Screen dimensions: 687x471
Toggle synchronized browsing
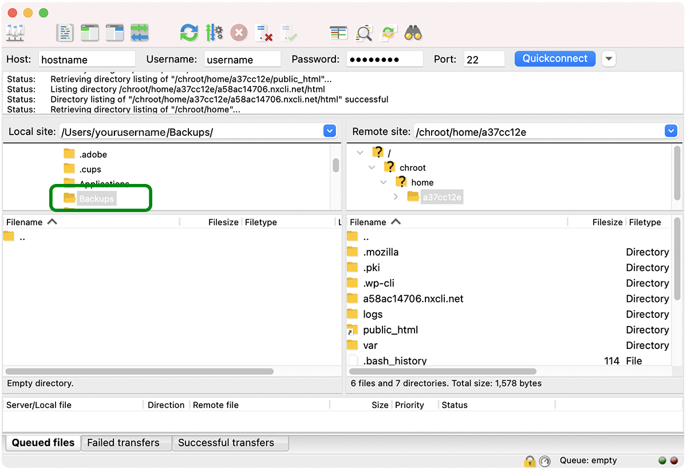click(x=389, y=33)
